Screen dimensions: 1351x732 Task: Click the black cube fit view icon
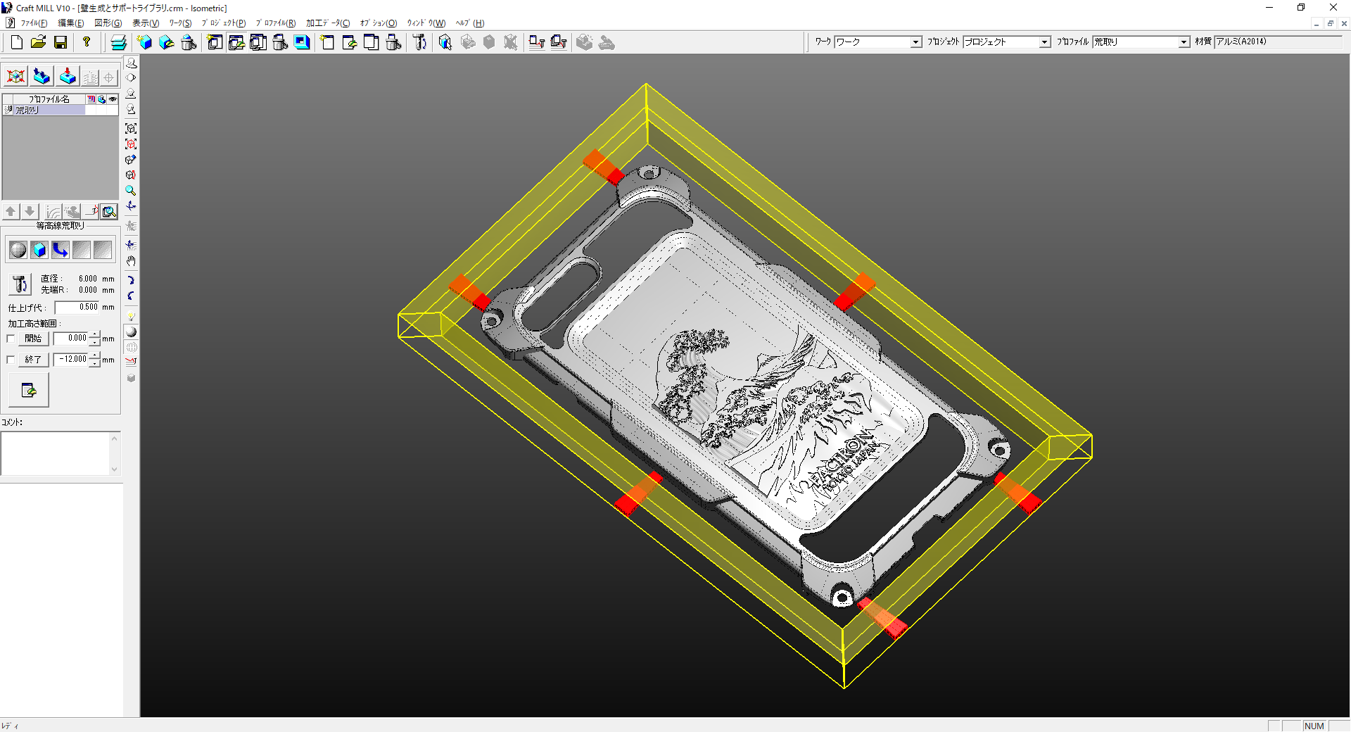[x=131, y=128]
